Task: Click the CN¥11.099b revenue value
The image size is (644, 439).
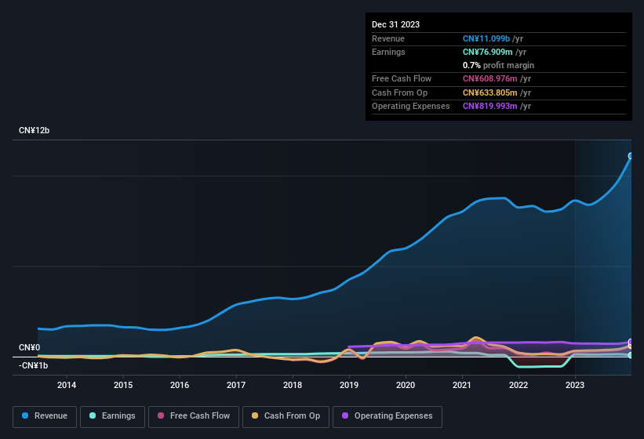Action: [x=486, y=38]
